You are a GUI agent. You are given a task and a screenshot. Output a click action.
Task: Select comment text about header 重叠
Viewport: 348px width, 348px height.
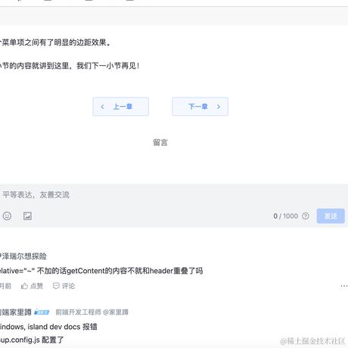(101, 271)
